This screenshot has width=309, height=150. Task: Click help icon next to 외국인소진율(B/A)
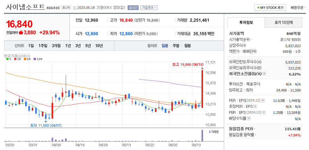[x=264, y=74]
